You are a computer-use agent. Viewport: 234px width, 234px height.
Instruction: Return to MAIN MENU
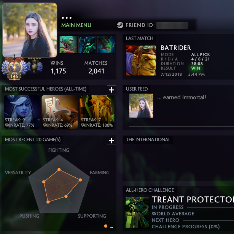coord(76,25)
